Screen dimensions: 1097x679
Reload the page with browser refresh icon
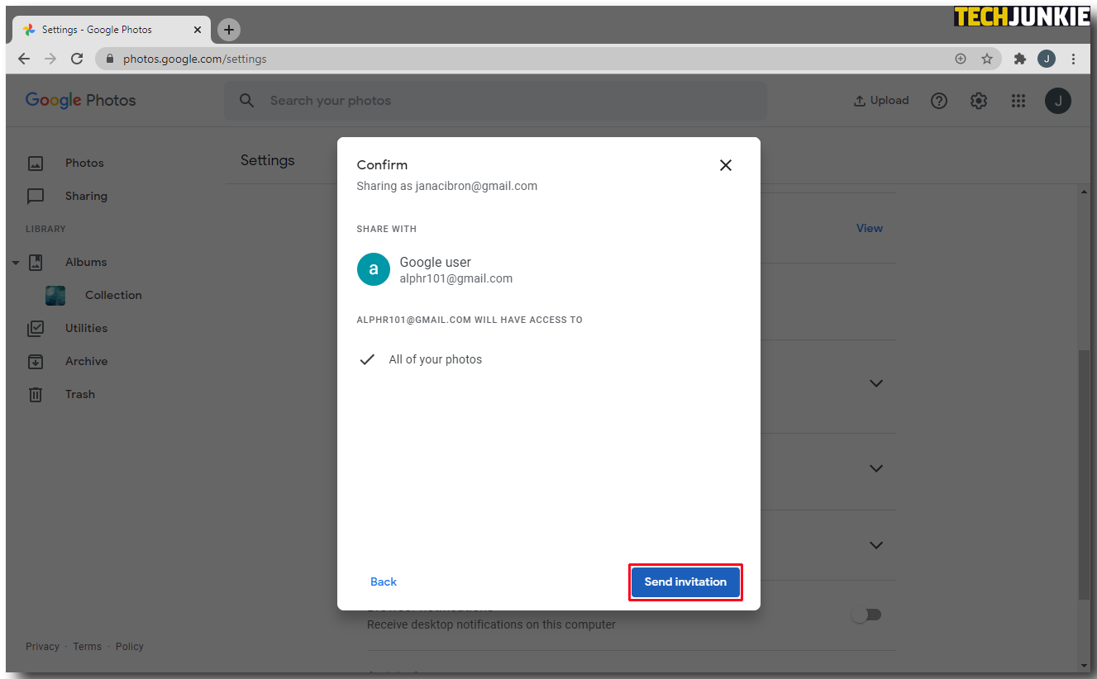(77, 59)
